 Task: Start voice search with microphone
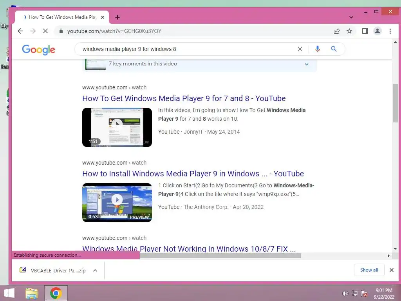[317, 49]
